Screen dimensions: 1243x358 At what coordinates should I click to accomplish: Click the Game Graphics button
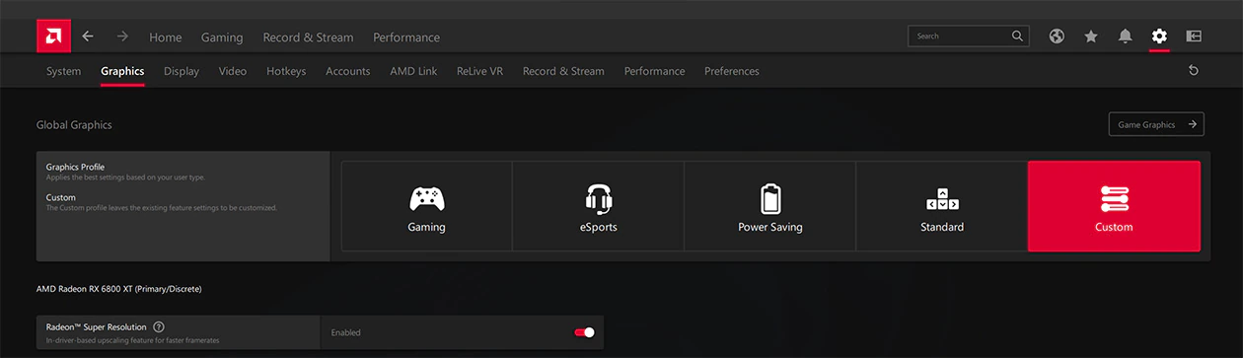pyautogui.click(x=1156, y=125)
